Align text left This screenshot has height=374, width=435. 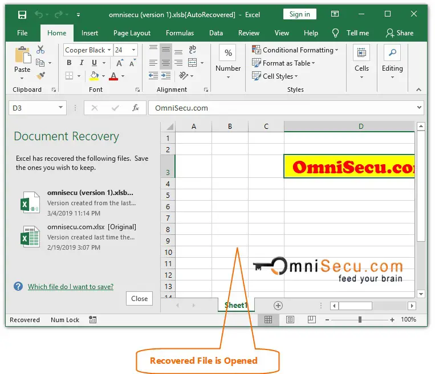153,63
